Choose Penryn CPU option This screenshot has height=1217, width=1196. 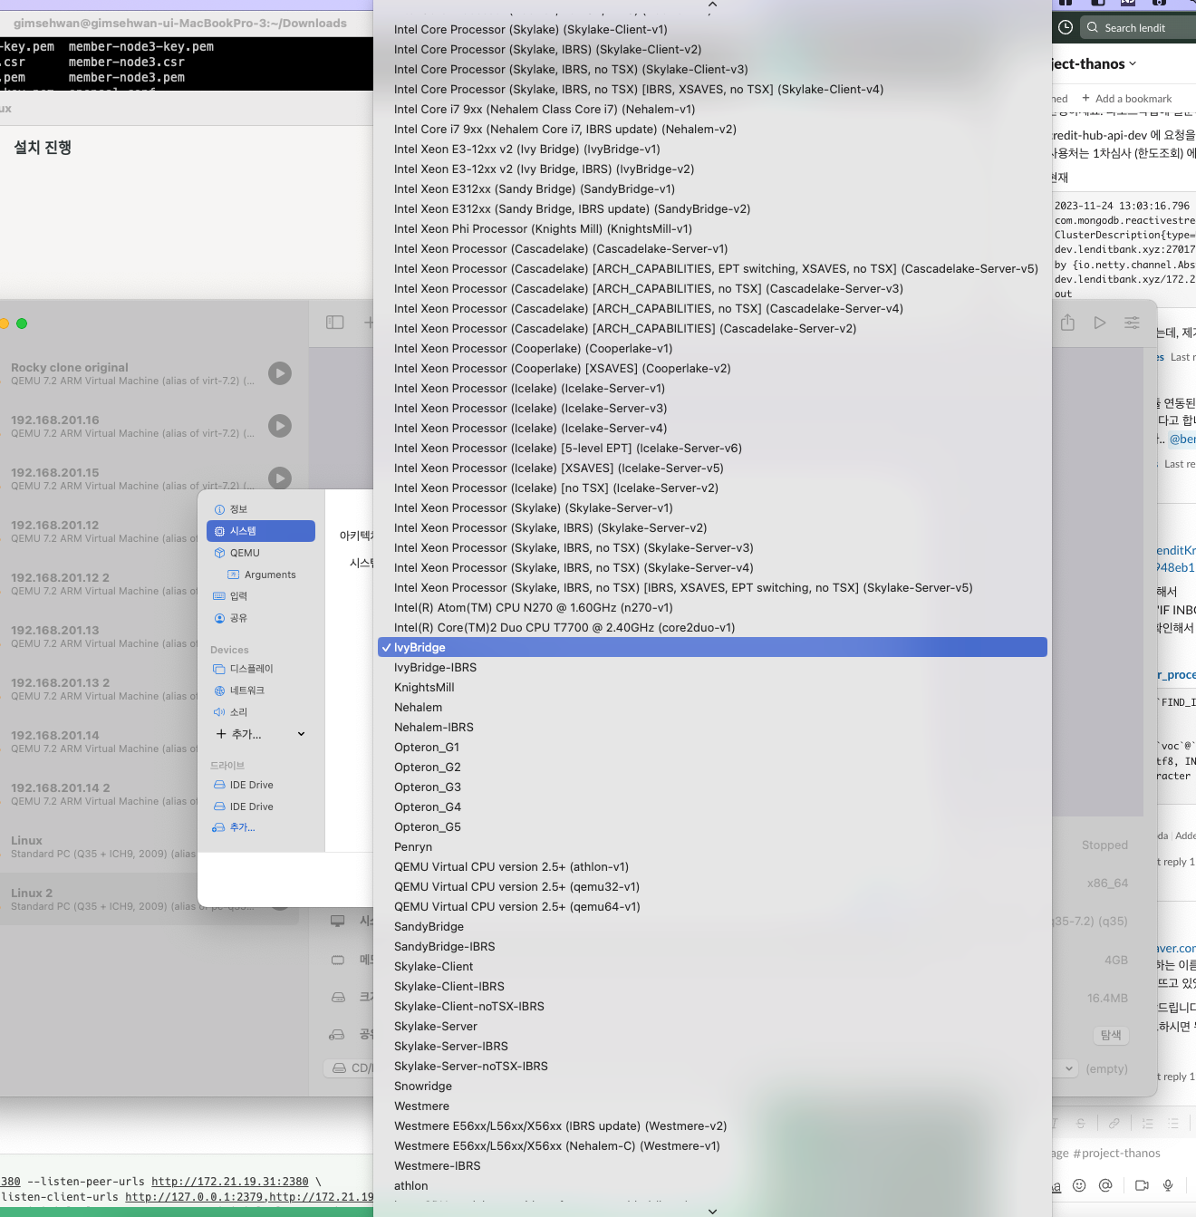pos(712,846)
